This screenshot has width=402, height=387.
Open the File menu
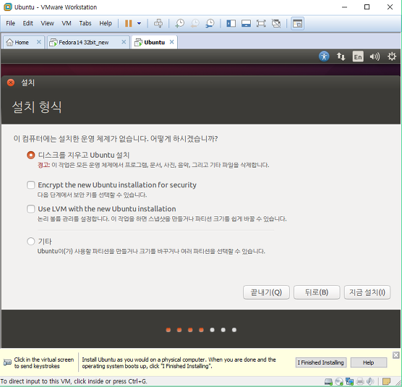(x=11, y=23)
